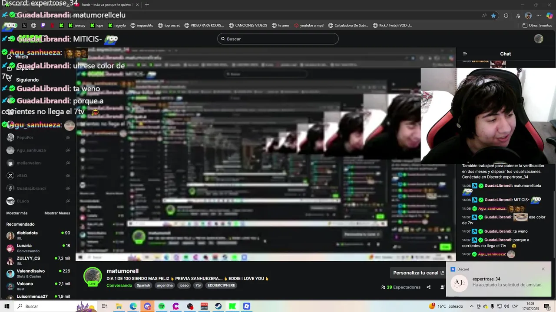This screenshot has height=312, width=556.
Task: Open recommended channel Luisormenoa27
Action: (x=38, y=296)
